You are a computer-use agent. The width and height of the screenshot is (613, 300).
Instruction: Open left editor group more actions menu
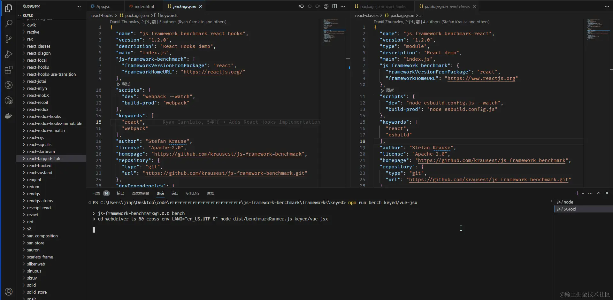pos(343,6)
